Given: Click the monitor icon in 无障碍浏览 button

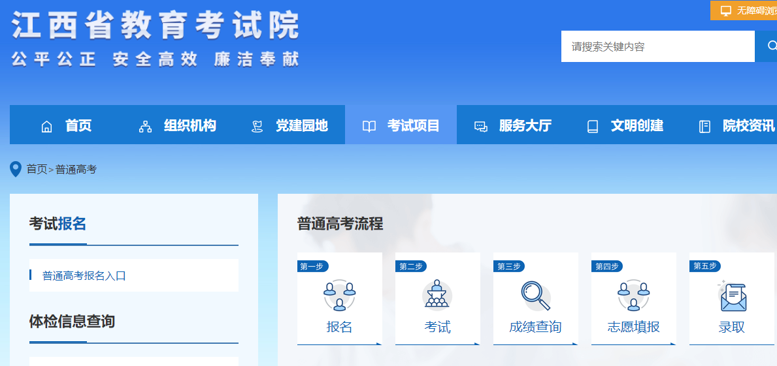Looking at the screenshot, I should pyautogui.click(x=726, y=10).
